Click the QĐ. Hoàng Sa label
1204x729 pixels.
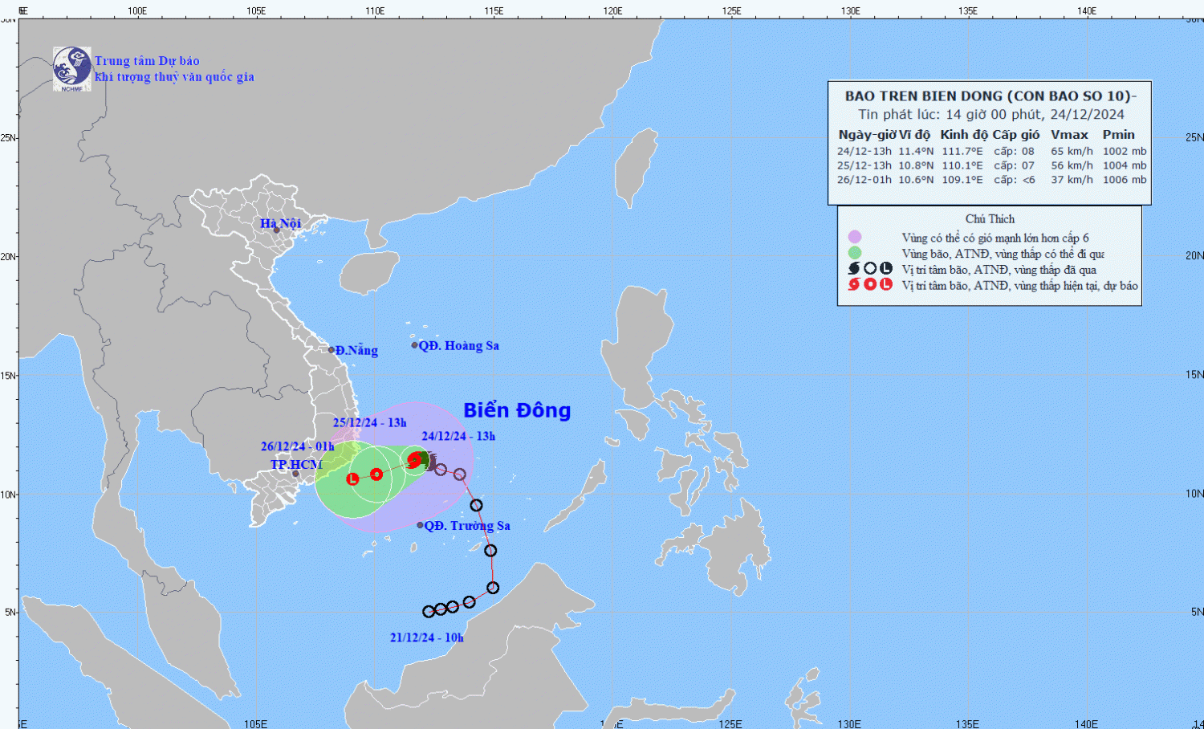pyautogui.click(x=458, y=345)
